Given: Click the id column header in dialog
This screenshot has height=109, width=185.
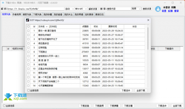Looking at the screenshot, I should coord(34,26).
